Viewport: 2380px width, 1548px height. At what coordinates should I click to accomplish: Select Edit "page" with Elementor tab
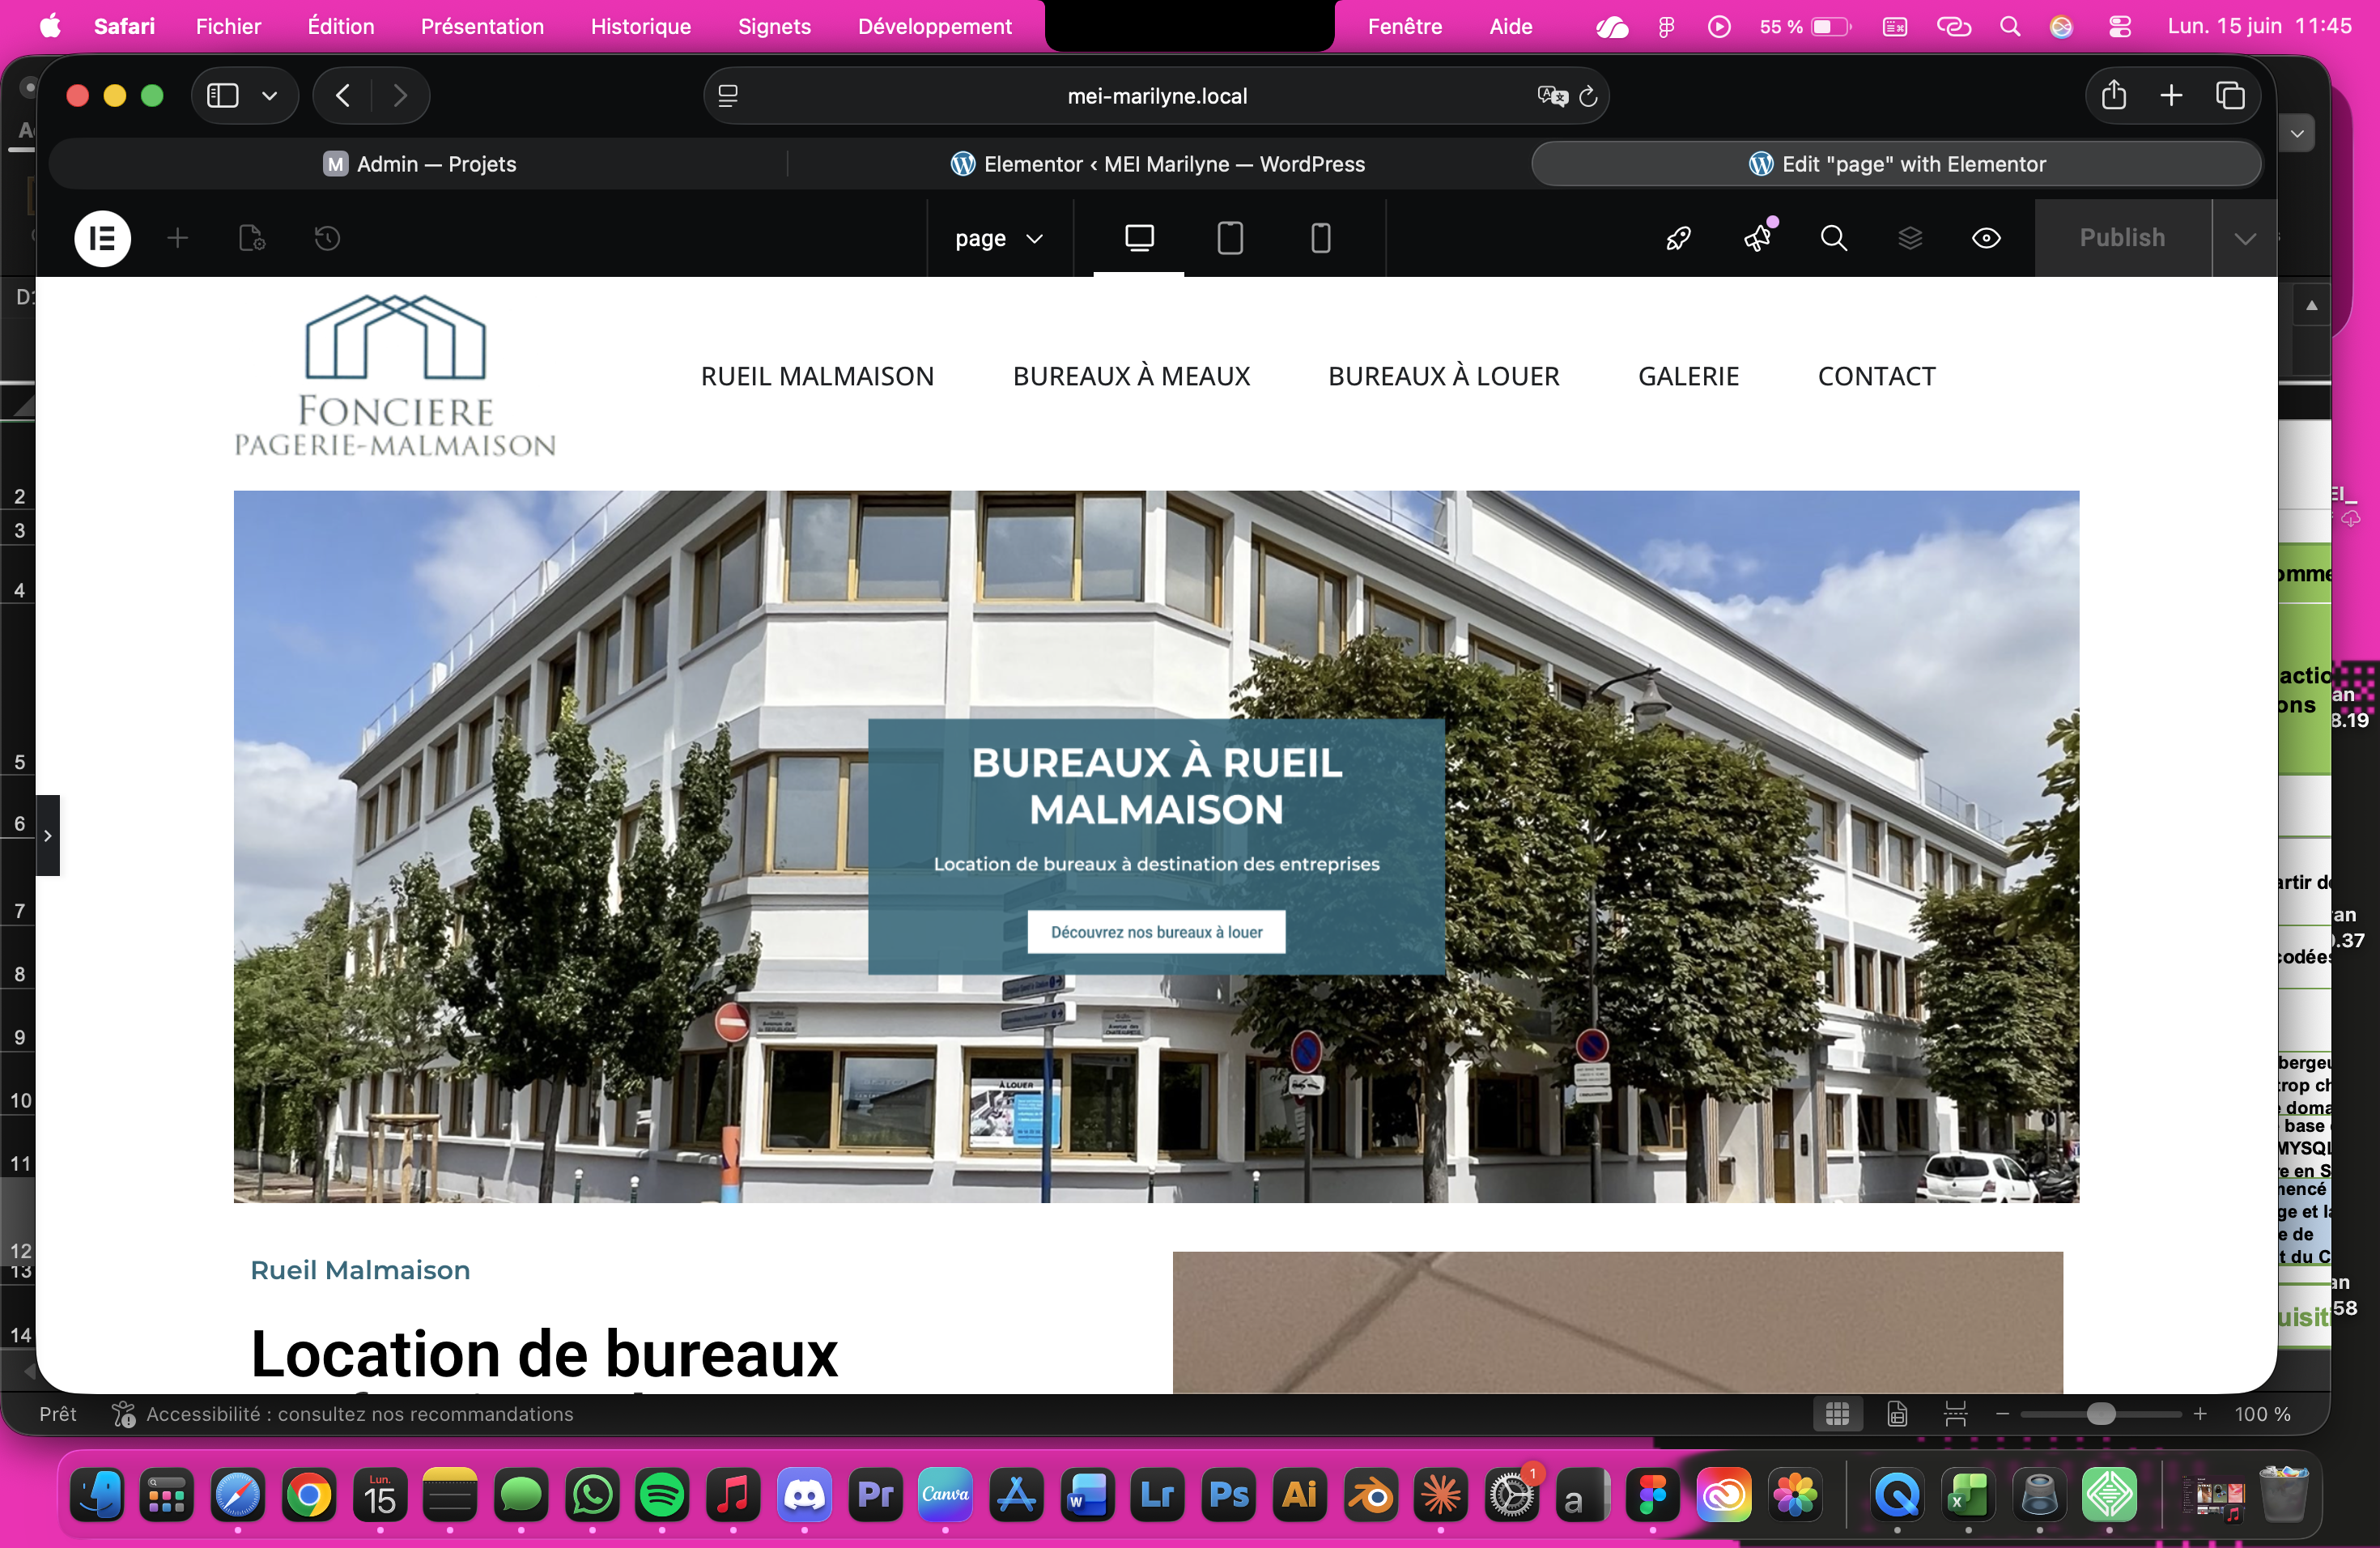click(x=1897, y=164)
